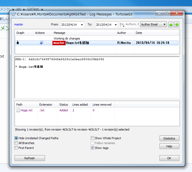Click the Refresh button
The image size is (192, 172).
[30, 158]
